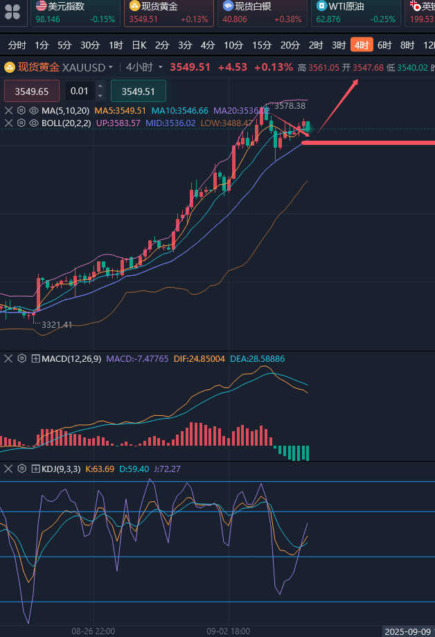This screenshot has height=637, width=435.
Task: Decrease lot size with the down arrow
Action: [100, 96]
